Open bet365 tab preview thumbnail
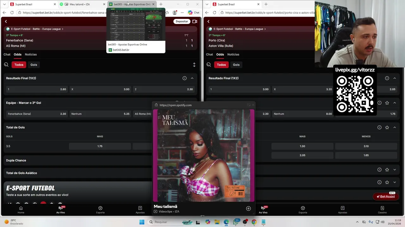The image size is (405, 227). (x=136, y=25)
